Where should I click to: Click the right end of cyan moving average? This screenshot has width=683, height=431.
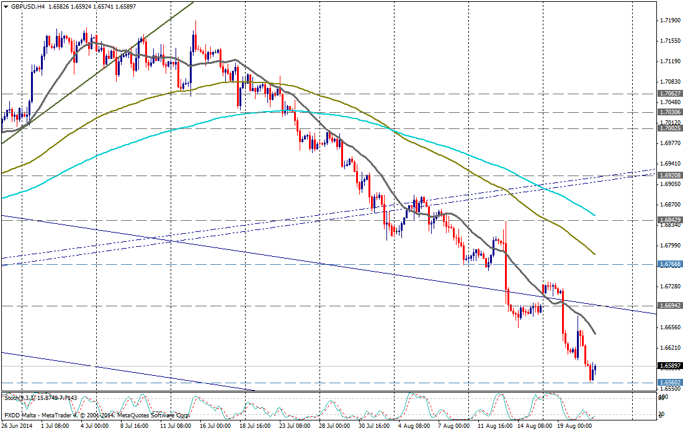594,215
